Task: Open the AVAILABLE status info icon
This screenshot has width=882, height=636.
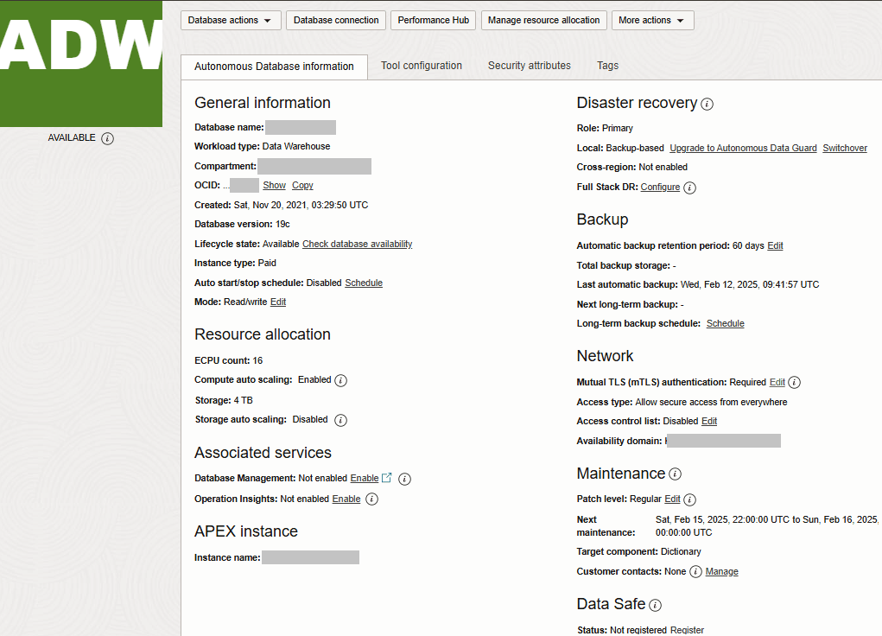Action: [x=108, y=137]
